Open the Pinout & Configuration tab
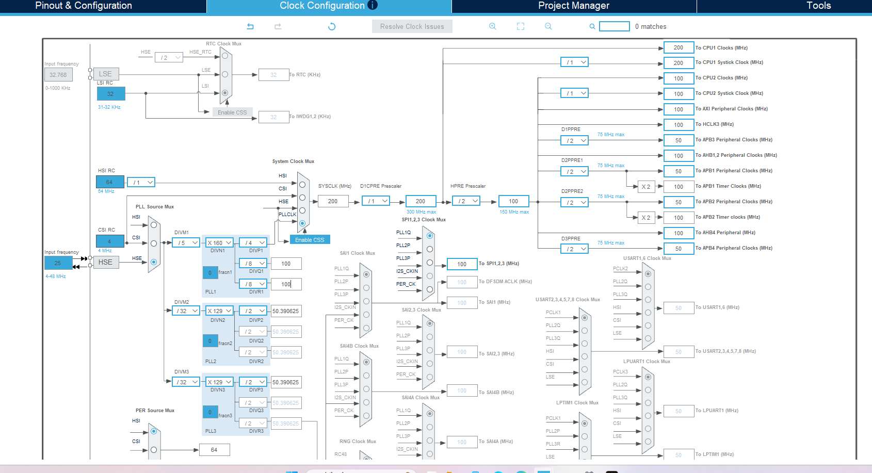 pyautogui.click(x=84, y=6)
